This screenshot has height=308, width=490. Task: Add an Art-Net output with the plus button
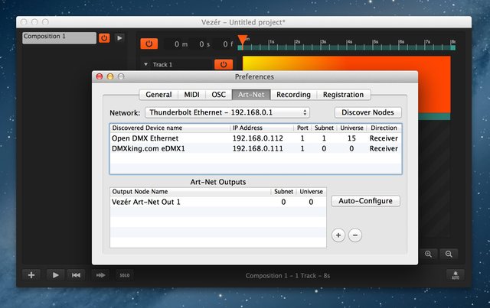coord(338,235)
